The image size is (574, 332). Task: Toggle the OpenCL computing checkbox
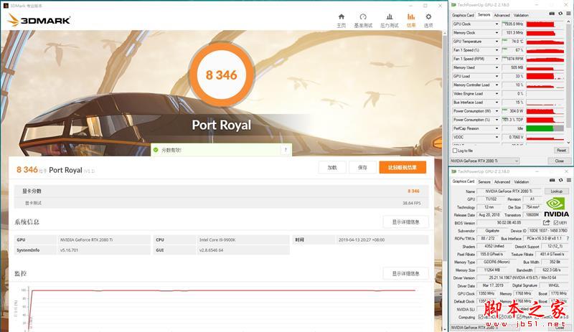coord(480,317)
